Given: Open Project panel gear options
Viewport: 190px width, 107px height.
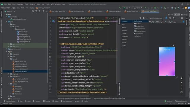Looking at the screenshot, I should 44,11.
